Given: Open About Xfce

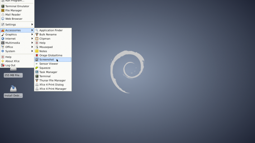Looking at the screenshot, I should 17,61.
